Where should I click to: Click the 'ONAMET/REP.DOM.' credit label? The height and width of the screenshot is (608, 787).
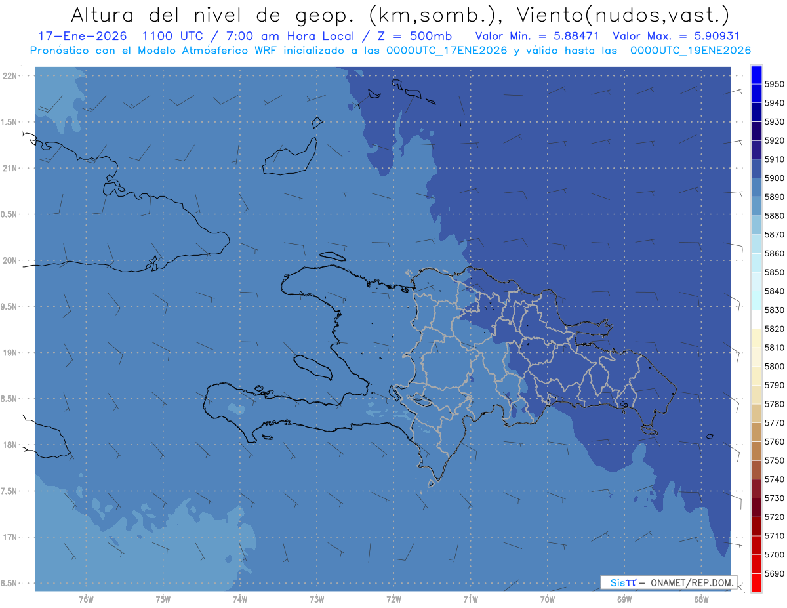[x=692, y=582]
